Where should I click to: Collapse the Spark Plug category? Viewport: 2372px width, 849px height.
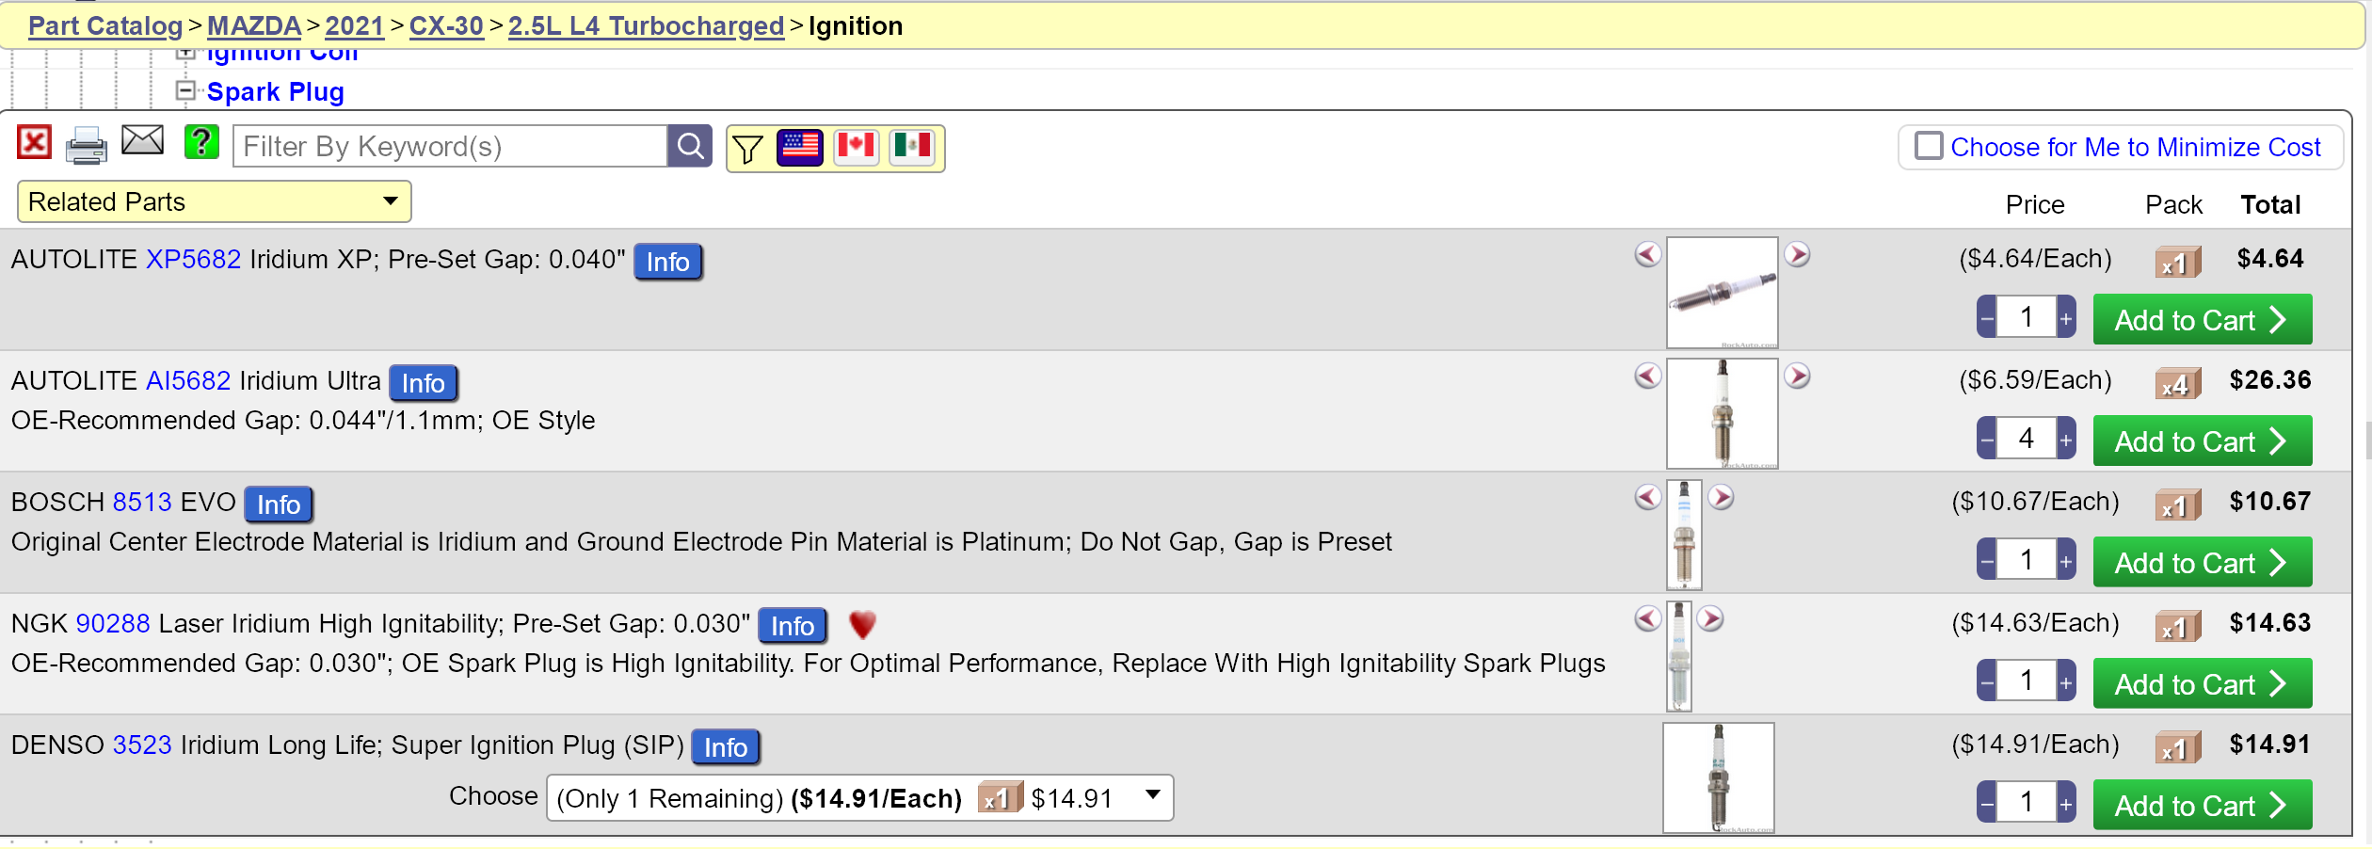[x=186, y=91]
